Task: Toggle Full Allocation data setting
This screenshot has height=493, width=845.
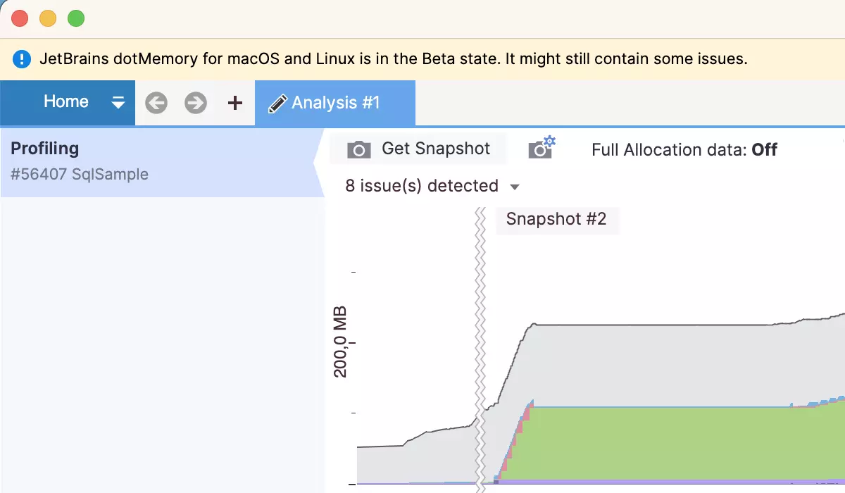Action: tap(684, 150)
